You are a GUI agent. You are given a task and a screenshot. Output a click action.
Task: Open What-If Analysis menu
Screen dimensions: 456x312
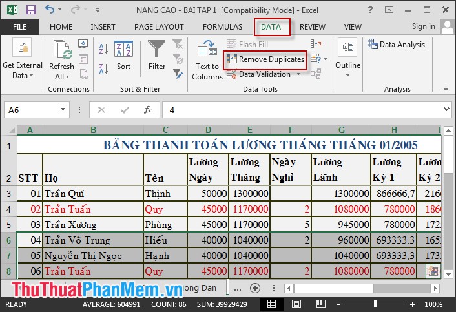click(318, 59)
